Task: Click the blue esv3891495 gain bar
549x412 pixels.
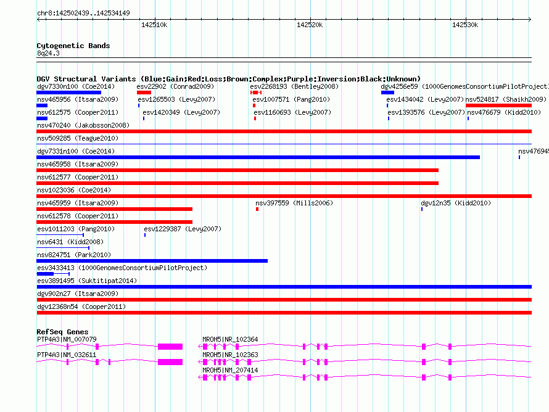Action: [x=284, y=287]
